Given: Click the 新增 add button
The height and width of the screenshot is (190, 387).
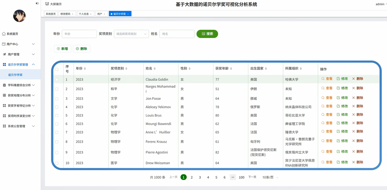Looking at the screenshot, I should coord(63,49).
